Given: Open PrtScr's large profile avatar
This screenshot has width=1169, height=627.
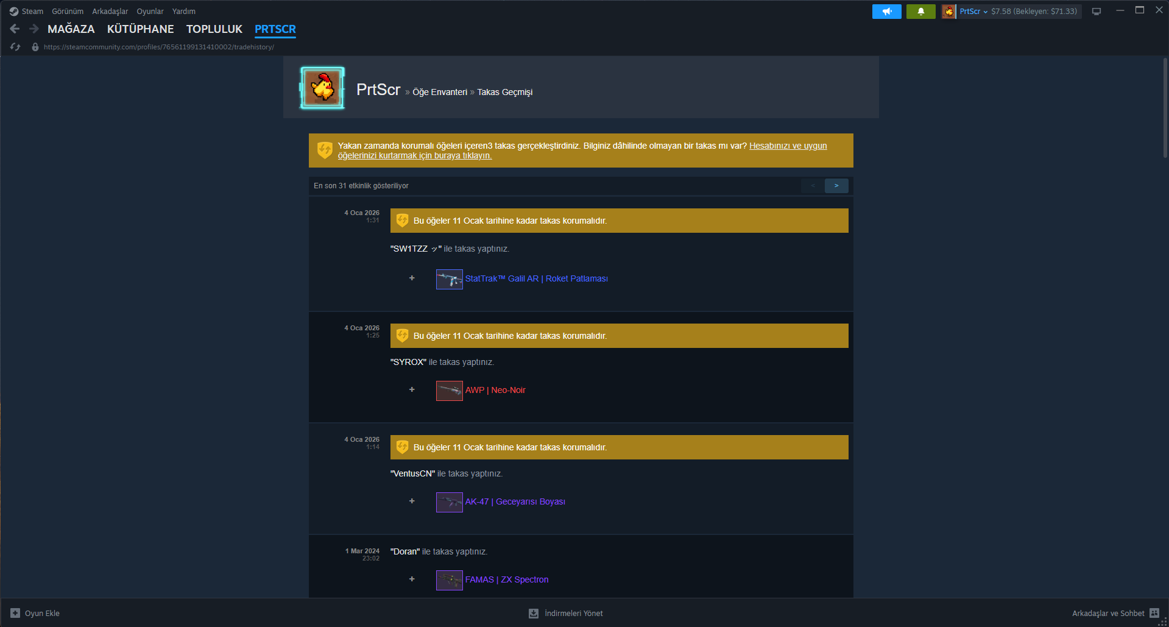Looking at the screenshot, I should coord(322,88).
